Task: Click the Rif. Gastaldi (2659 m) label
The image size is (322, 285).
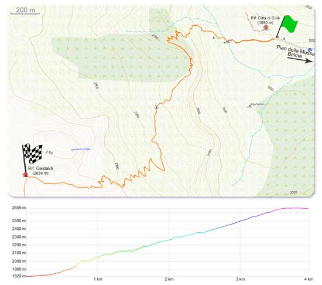Action: point(40,171)
